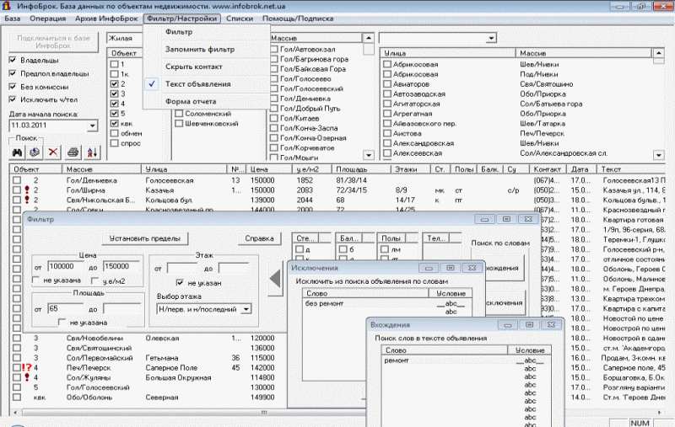Screen dimensions: 675x427
Task: Click the red exclamation mark on Гол/Ширма row
Action: pyautogui.click(x=27, y=189)
